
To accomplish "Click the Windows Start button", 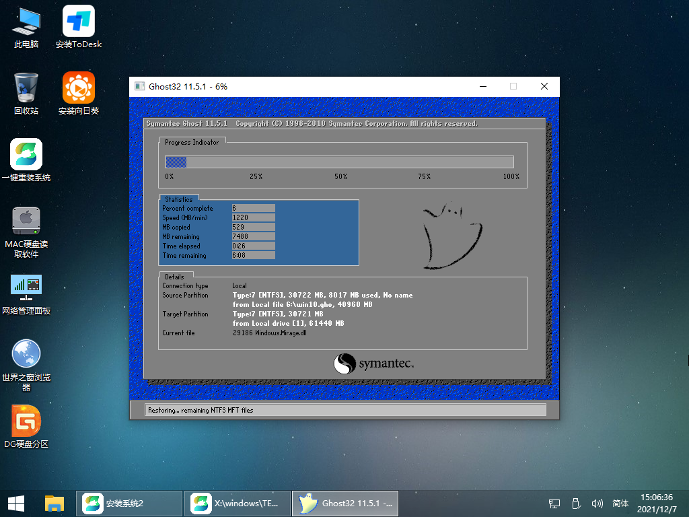I will pos(15,503).
